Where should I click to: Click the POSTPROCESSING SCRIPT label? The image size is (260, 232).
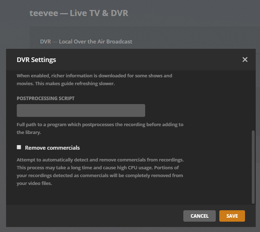[46, 98]
